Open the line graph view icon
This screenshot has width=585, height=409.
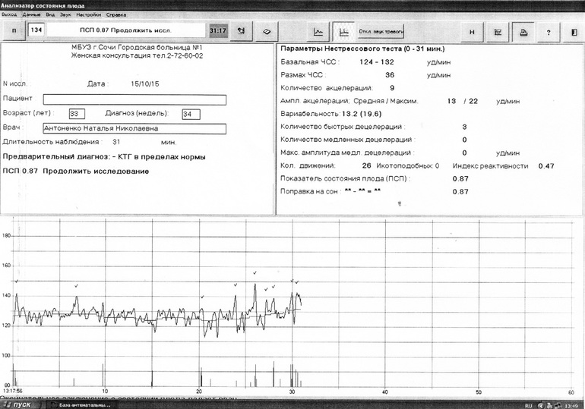pyautogui.click(x=319, y=31)
